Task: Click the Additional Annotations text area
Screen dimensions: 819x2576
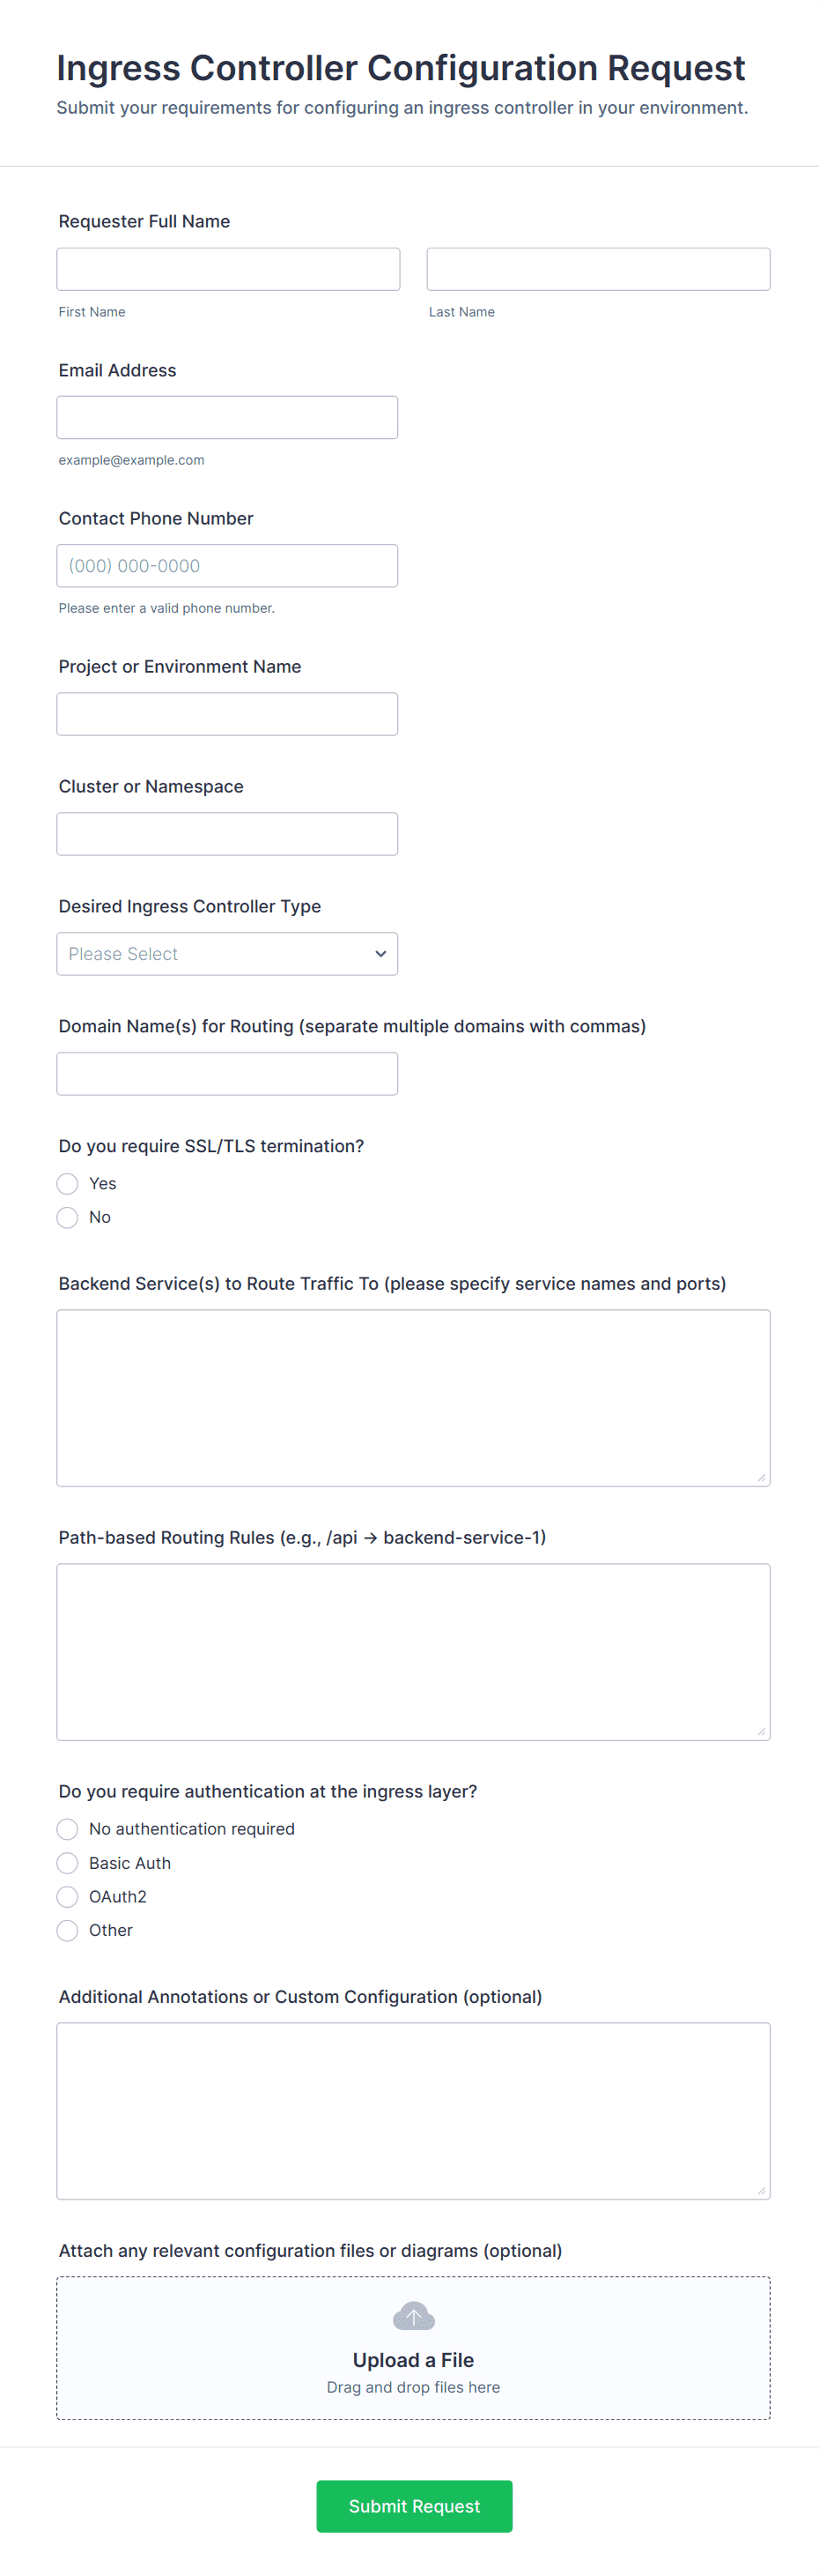Action: point(414,2111)
